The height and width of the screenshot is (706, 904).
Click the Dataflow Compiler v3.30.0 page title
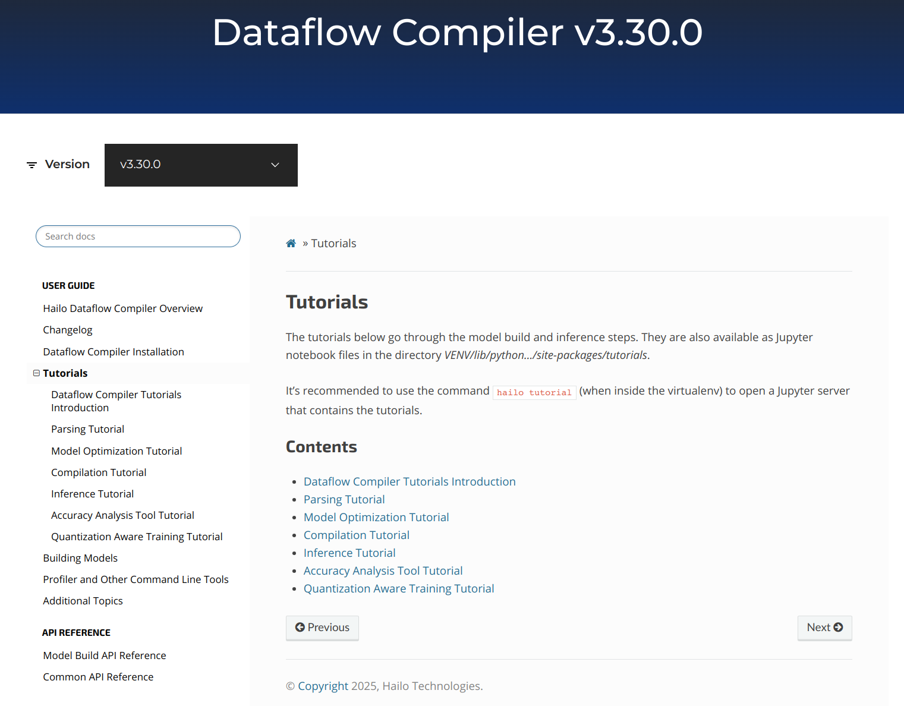tap(458, 32)
